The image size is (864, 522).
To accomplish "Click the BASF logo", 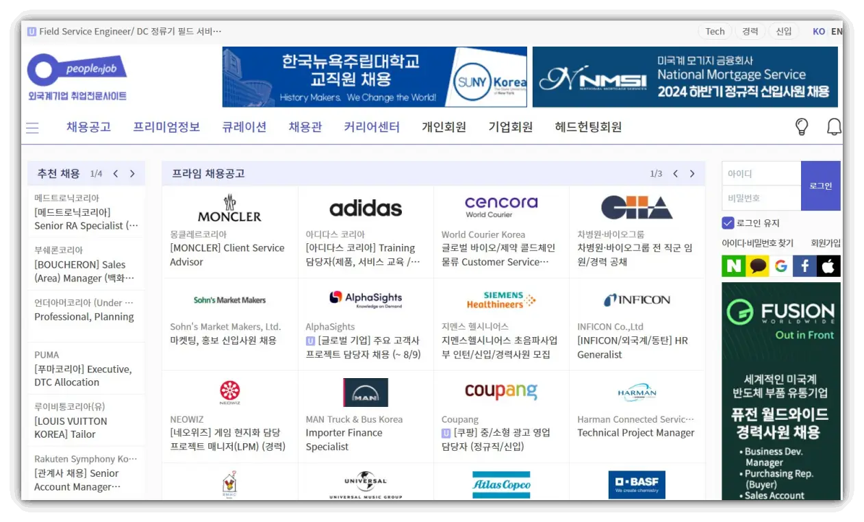I will [637, 484].
